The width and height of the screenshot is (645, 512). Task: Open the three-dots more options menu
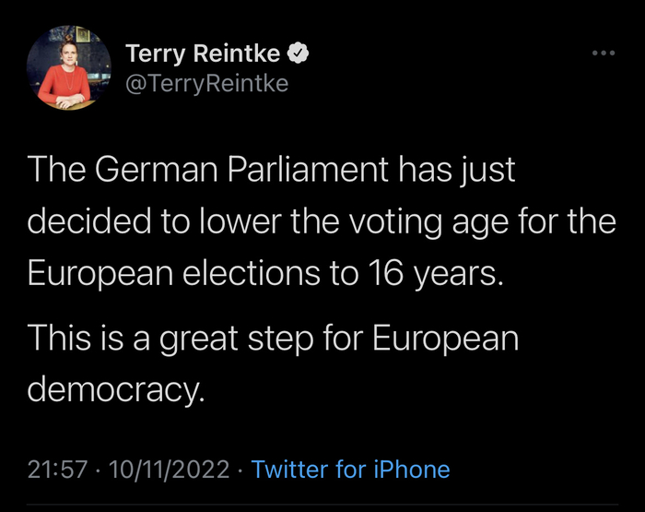(x=603, y=53)
